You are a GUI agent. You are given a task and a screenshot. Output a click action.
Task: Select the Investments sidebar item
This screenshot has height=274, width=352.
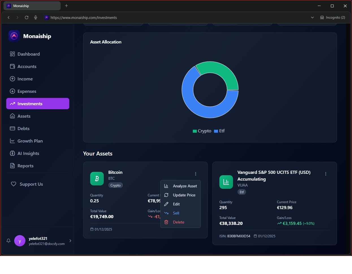tap(38, 104)
